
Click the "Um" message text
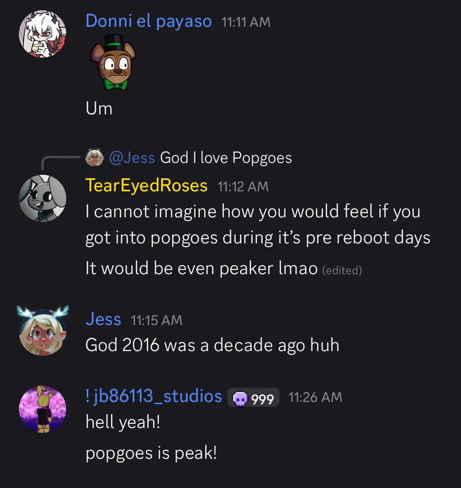99,109
